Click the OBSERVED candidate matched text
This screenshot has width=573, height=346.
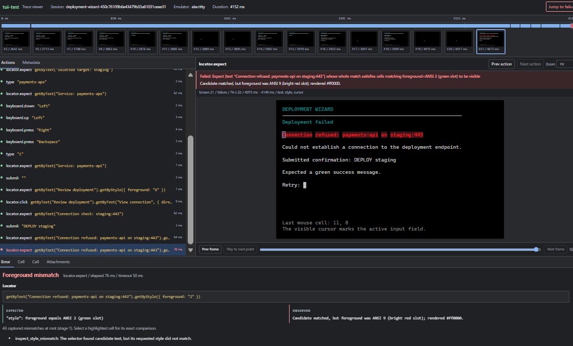[x=378, y=318]
